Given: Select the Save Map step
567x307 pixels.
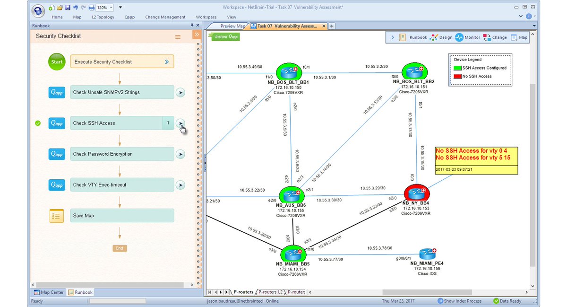Looking at the screenshot, I should tap(122, 216).
